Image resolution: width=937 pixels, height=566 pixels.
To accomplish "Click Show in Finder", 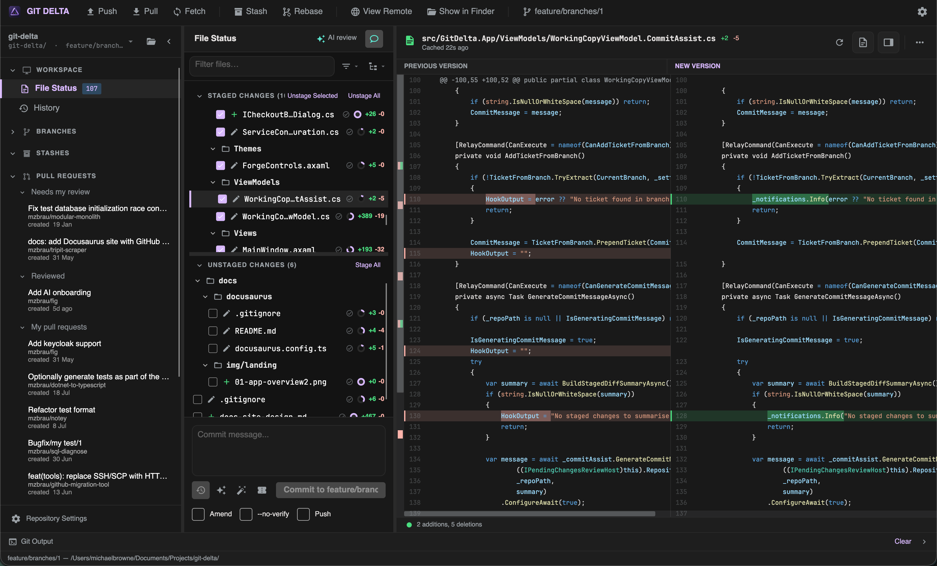I will pyautogui.click(x=461, y=11).
